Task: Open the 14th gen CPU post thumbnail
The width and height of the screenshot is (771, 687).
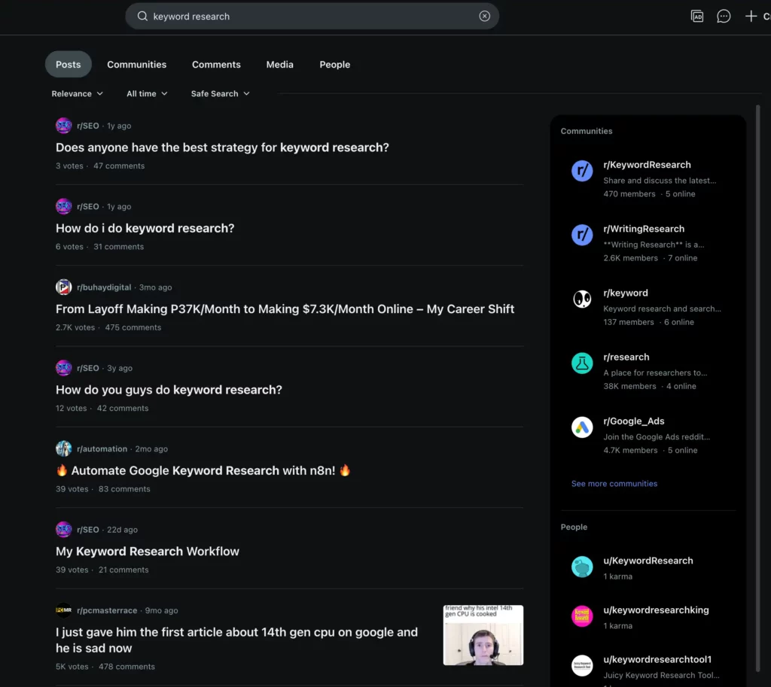Action: click(x=483, y=635)
